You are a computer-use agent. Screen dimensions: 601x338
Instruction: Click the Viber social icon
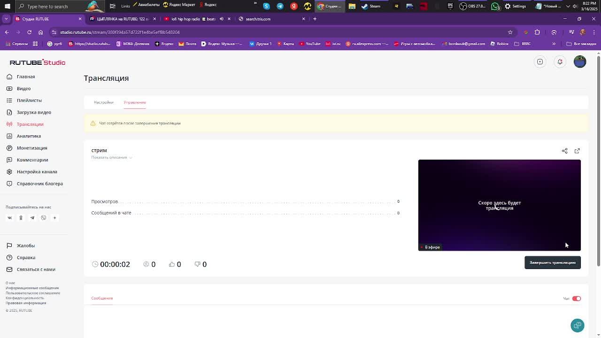coord(43,218)
